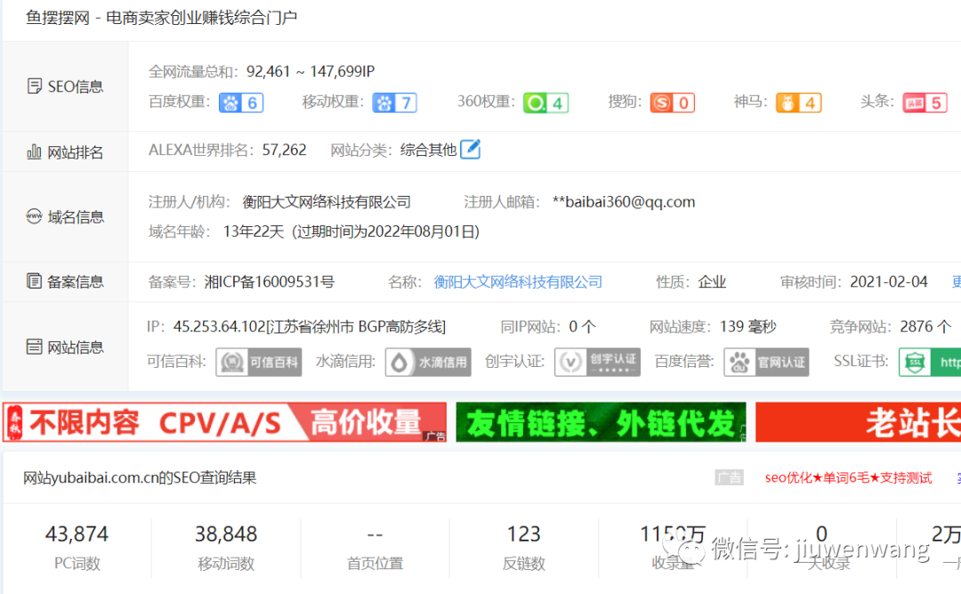Click the 首页位置 dash value
Image resolution: width=961 pixels, height=594 pixels.
point(376,534)
